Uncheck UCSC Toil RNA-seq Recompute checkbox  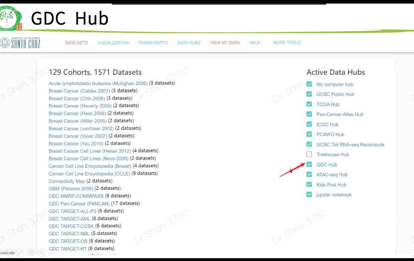pyautogui.click(x=309, y=144)
